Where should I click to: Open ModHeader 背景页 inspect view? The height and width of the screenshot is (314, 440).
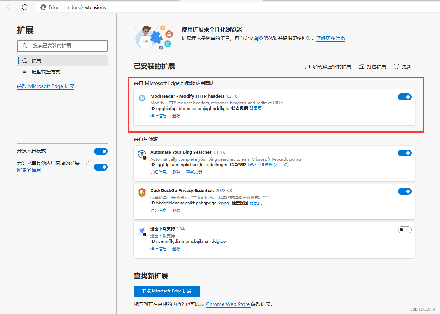tap(255, 109)
